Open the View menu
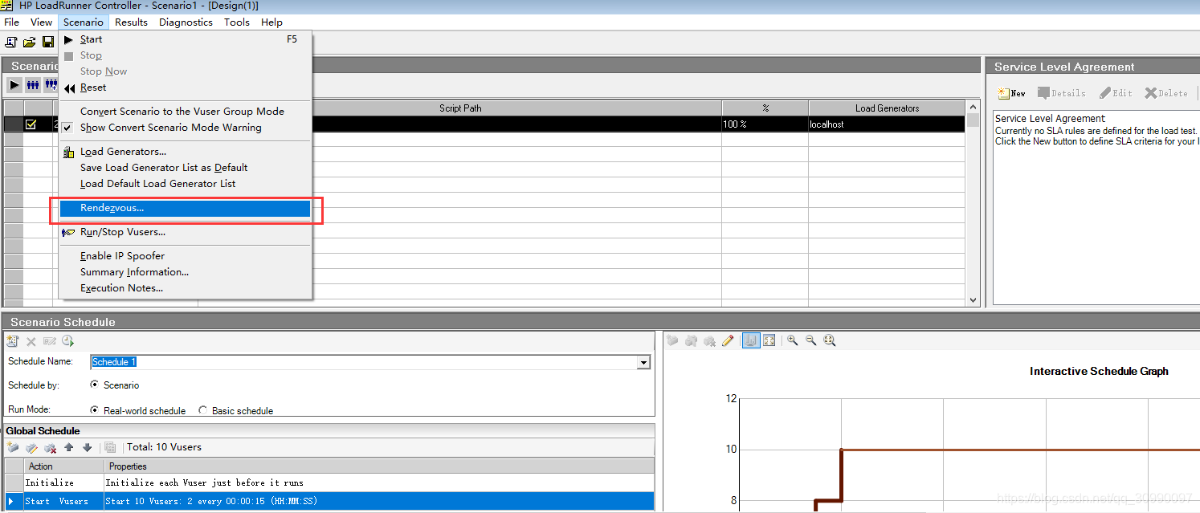 [42, 22]
